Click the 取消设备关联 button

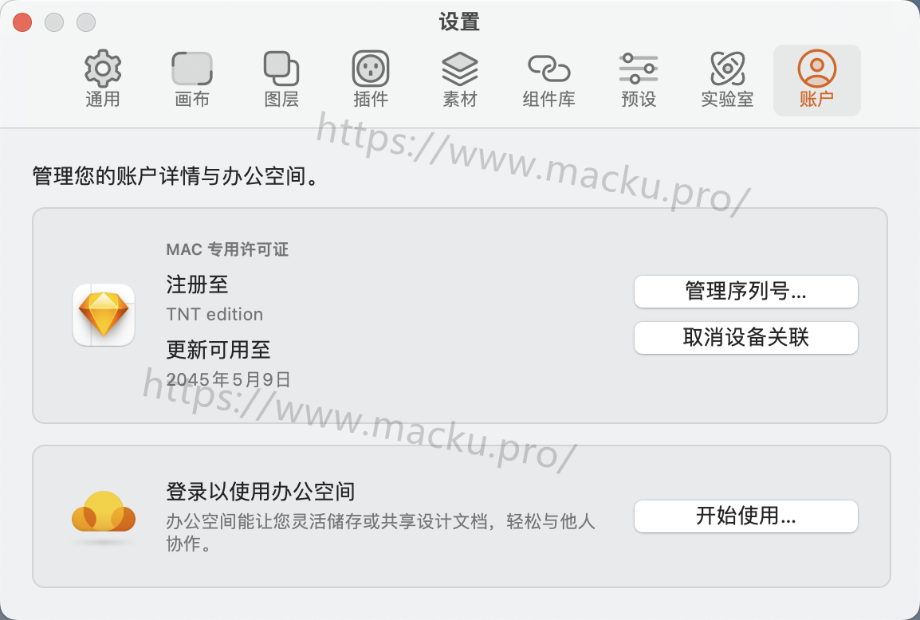pyautogui.click(x=745, y=338)
